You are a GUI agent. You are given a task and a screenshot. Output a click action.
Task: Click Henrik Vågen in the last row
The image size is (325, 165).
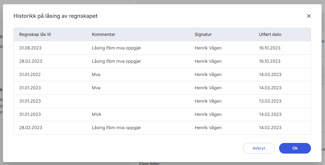point(208,128)
